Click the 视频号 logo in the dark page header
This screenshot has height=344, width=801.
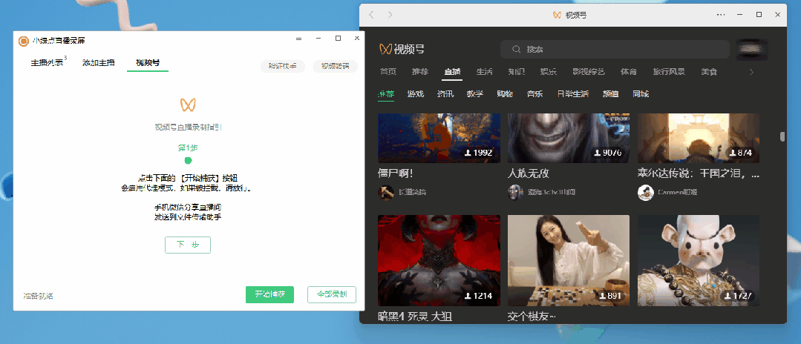(402, 49)
